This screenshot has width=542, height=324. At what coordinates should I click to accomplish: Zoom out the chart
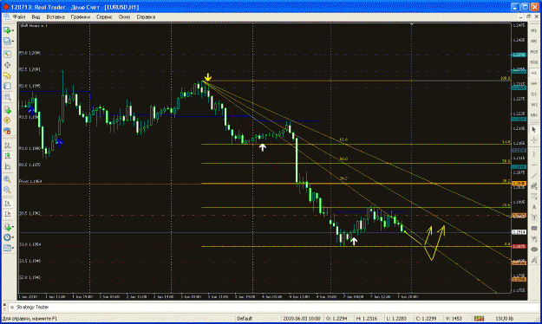[x=7, y=190]
